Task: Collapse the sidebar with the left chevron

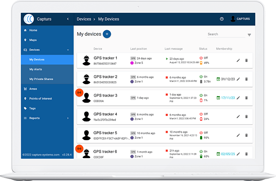Action: point(68,19)
